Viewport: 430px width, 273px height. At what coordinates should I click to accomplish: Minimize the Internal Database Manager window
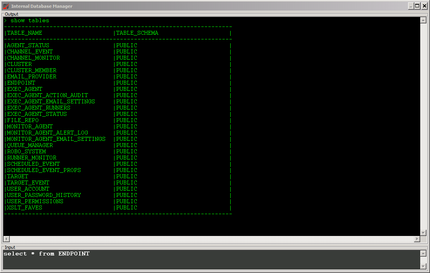tap(411, 6)
